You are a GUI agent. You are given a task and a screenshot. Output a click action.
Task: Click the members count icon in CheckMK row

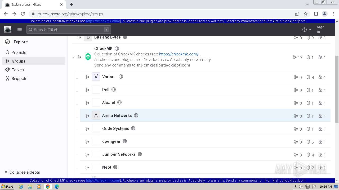[x=320, y=57]
